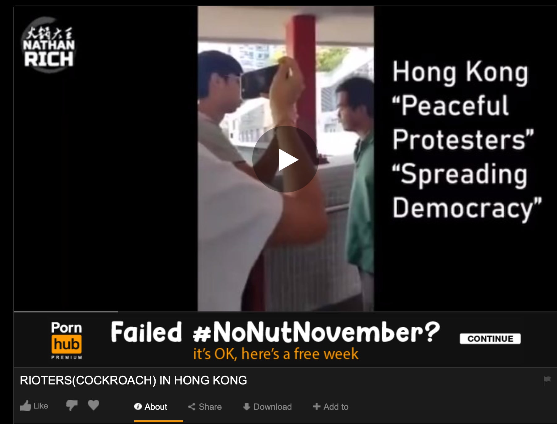The height and width of the screenshot is (424, 557).
Task: Click the thumbs-down dislike icon
Action: 72,405
